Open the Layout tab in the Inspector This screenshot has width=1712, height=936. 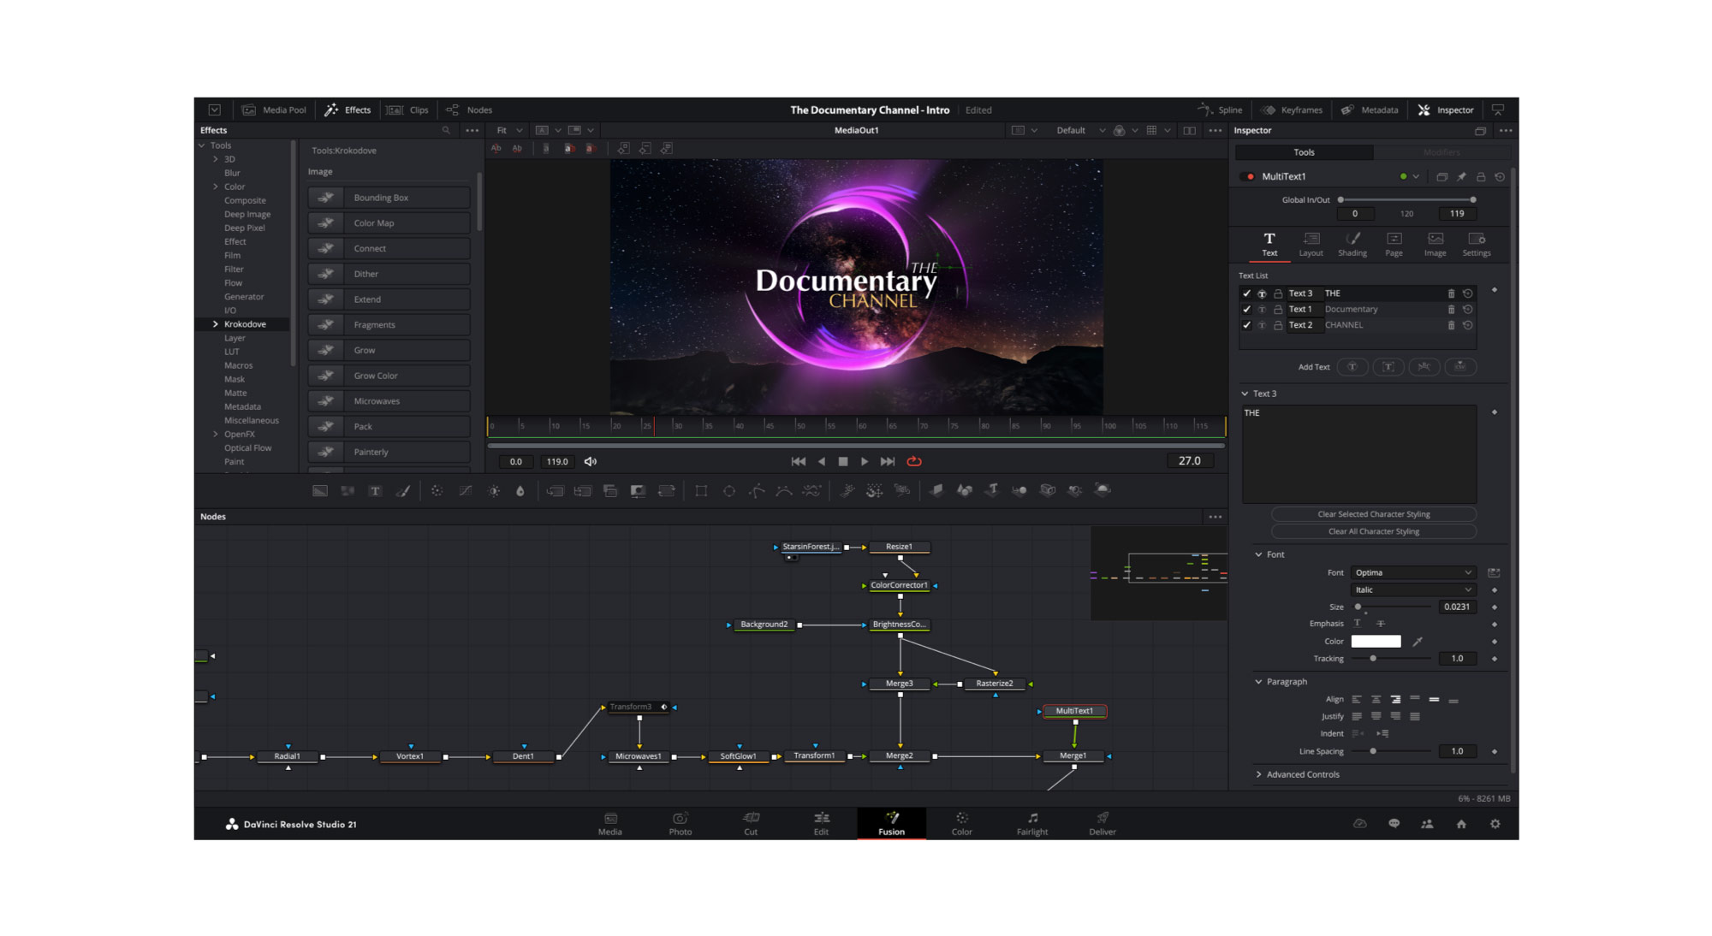point(1311,244)
